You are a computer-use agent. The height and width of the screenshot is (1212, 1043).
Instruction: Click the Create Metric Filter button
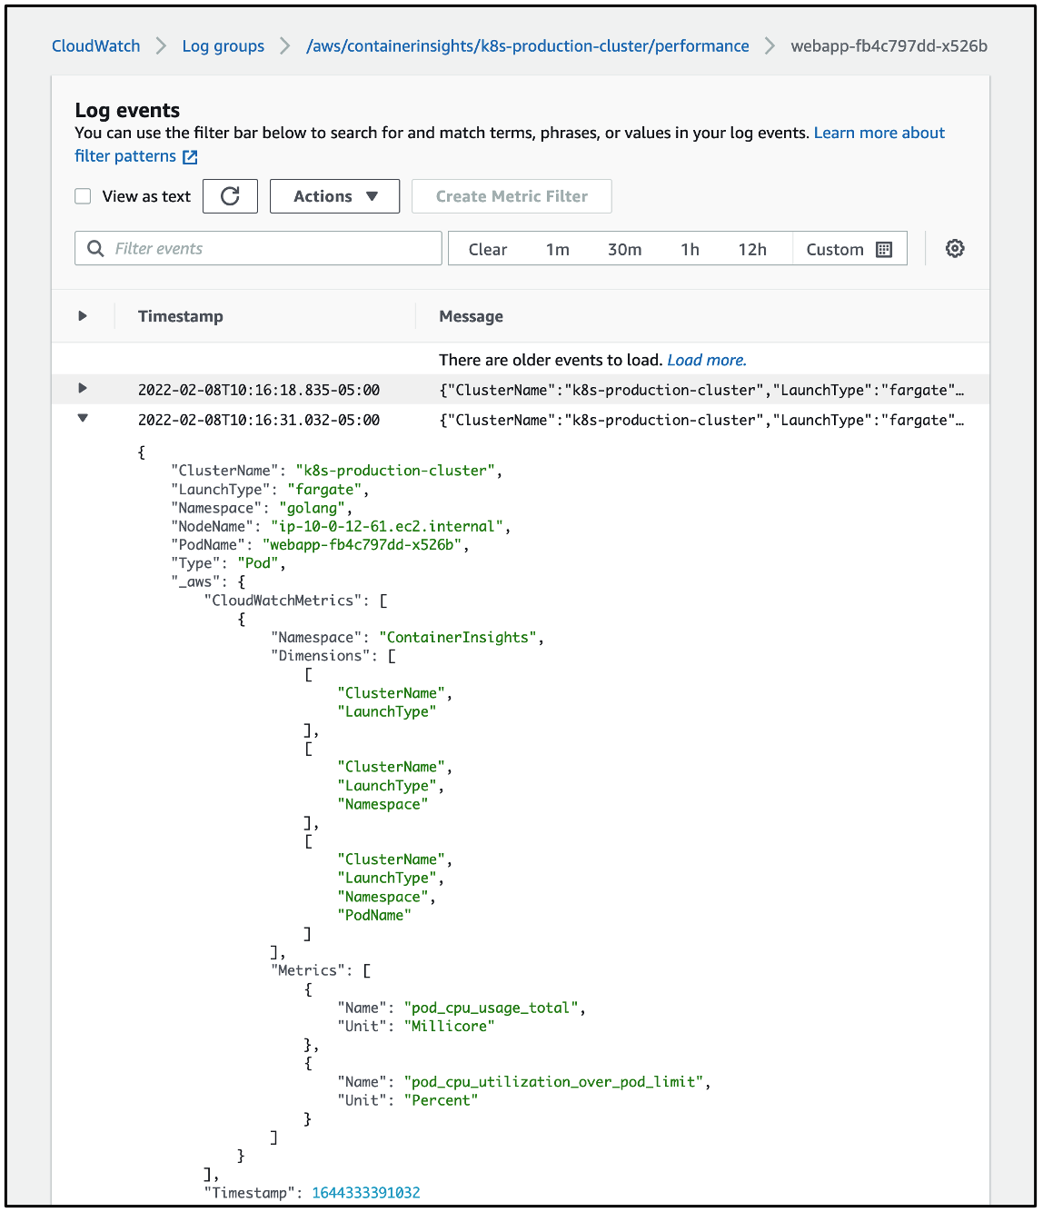tap(512, 195)
